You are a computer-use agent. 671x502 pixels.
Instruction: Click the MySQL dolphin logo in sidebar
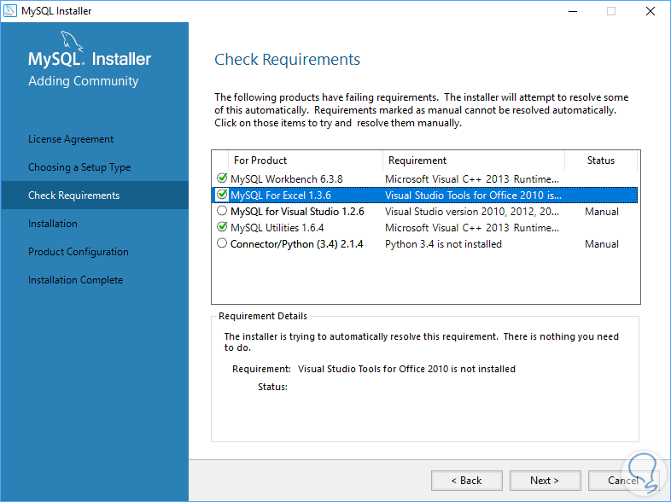pos(72,42)
